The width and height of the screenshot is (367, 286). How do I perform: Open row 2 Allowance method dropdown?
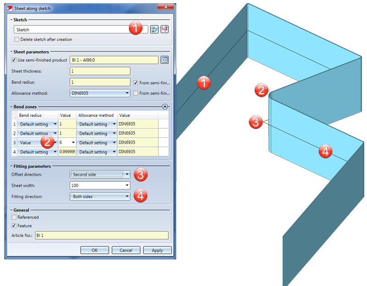click(x=114, y=133)
